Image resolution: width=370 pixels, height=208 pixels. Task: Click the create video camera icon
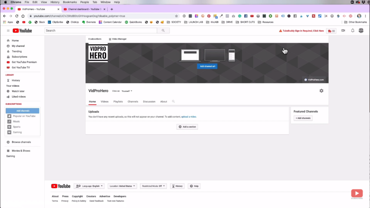point(343,30)
